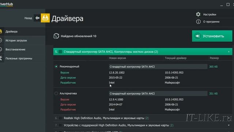Click the 351 Кб size value
The image size is (234, 132).
(213, 94)
